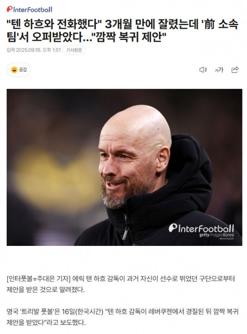Select the red P mark in the logo
This screenshot has width=247, height=334.
pos(9,9)
